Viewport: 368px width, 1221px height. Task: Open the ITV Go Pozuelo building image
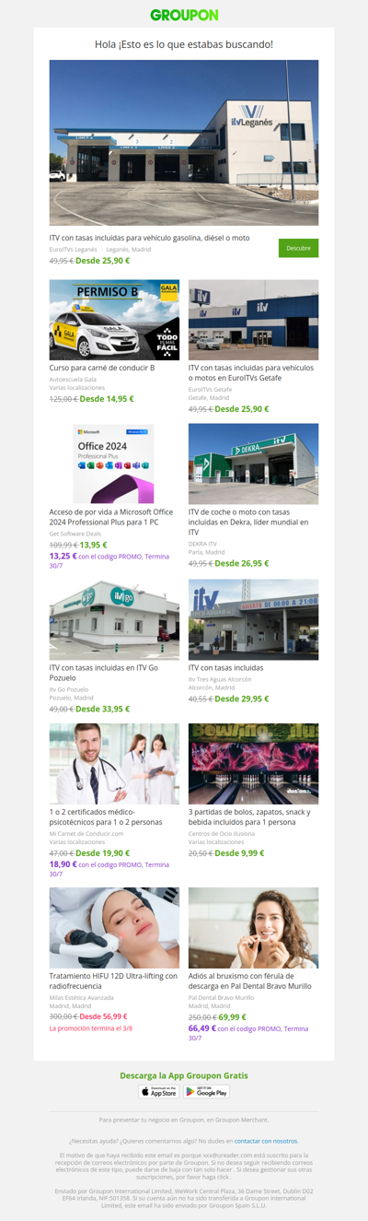click(x=114, y=619)
